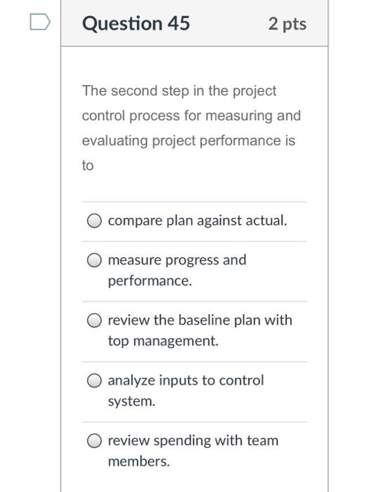The image size is (383, 492).
Task: Click the 'top management.' second answer line
Action: tap(163, 341)
